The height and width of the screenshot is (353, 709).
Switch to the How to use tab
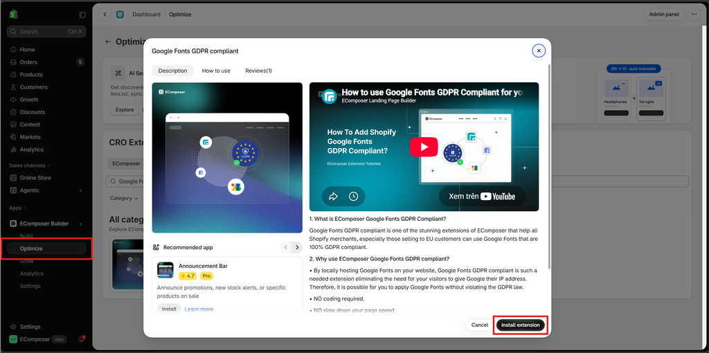pos(216,71)
